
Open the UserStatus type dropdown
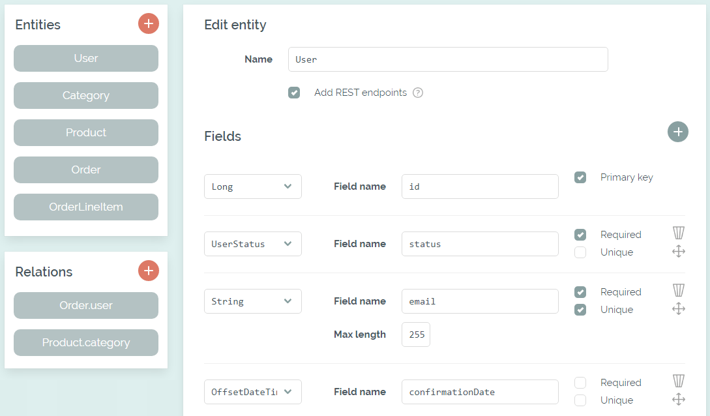[x=252, y=243]
